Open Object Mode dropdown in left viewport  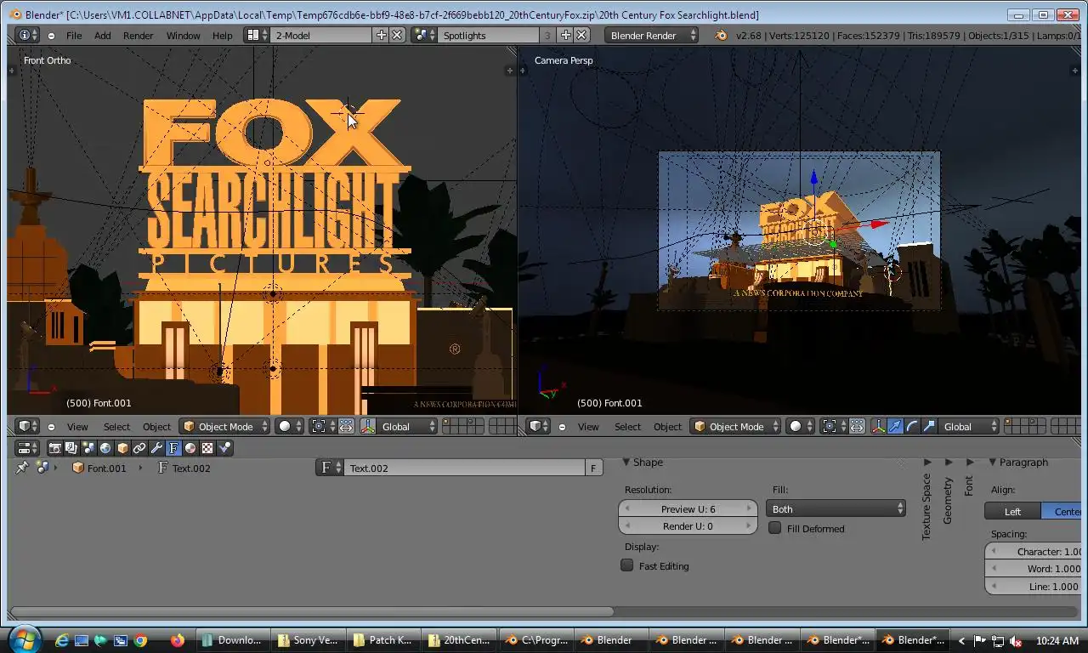click(x=225, y=426)
